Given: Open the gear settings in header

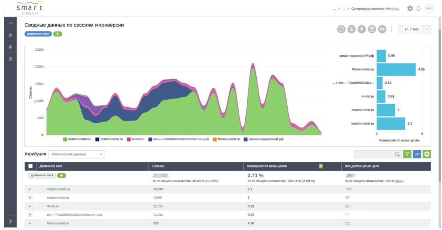Looking at the screenshot, I should click(410, 8).
